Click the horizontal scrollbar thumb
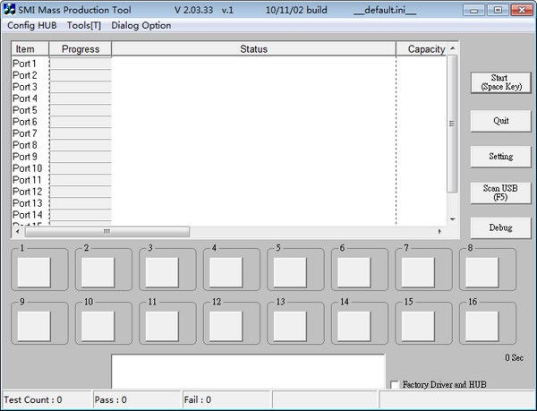 click(x=107, y=232)
